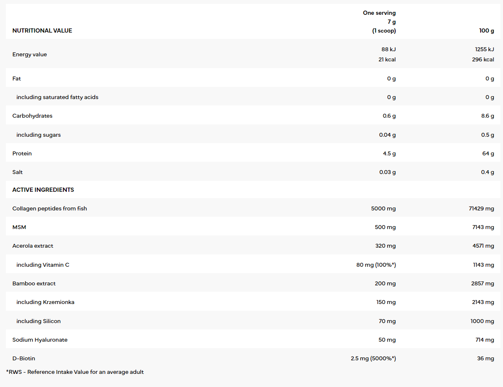Select the Protein row label
The width and height of the screenshot is (503, 387).
pos(22,153)
